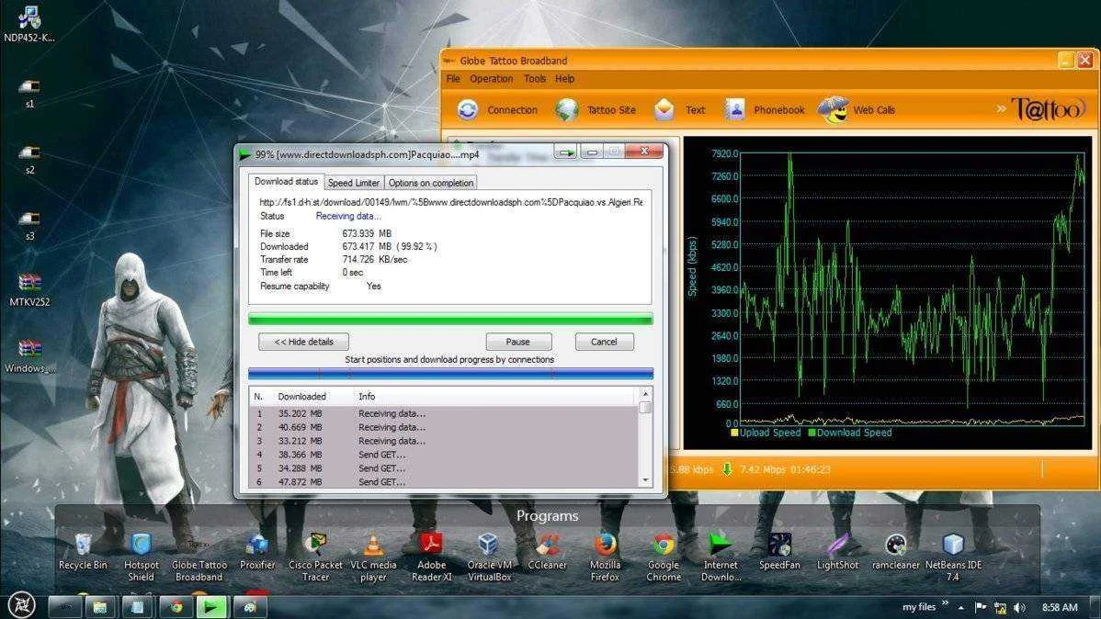Launch ramcleaner from dock

coord(896,552)
